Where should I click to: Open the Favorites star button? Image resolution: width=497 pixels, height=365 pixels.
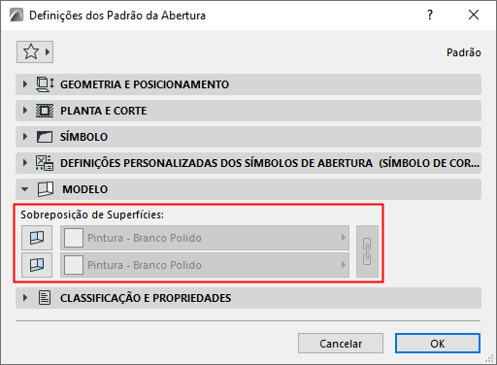tap(35, 51)
